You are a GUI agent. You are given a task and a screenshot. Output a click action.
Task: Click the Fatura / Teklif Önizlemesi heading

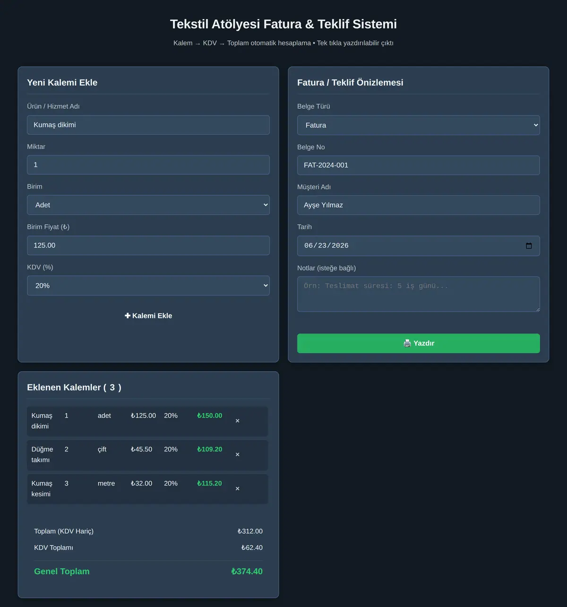pyautogui.click(x=350, y=82)
